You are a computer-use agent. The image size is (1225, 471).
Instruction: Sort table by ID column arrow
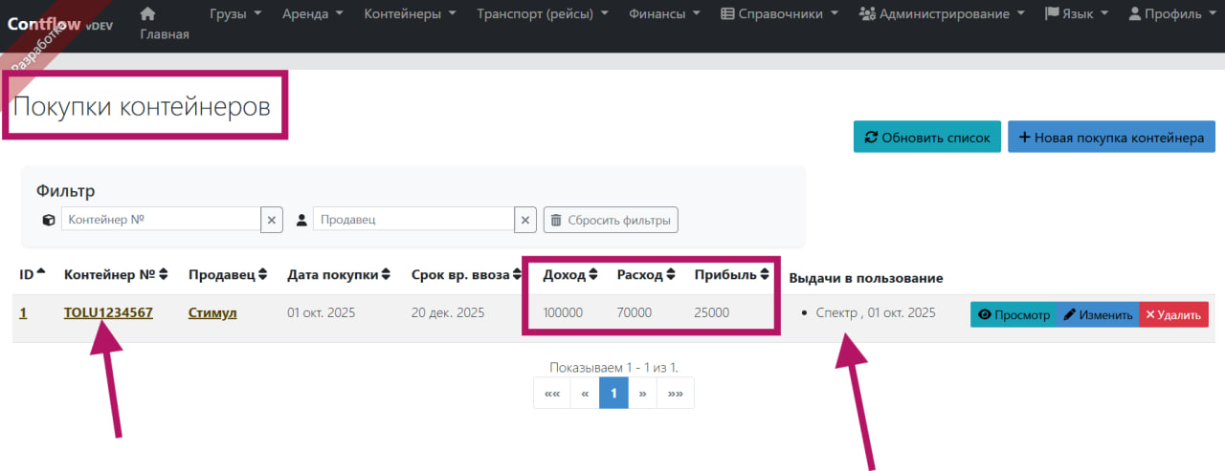[40, 274]
